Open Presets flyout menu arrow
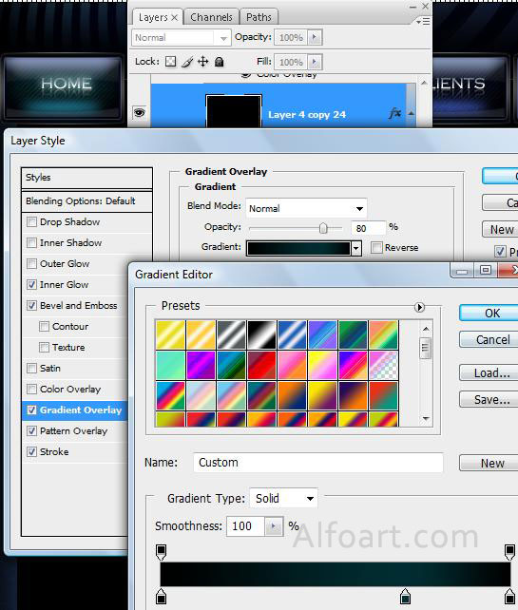518x610 pixels. pos(419,307)
